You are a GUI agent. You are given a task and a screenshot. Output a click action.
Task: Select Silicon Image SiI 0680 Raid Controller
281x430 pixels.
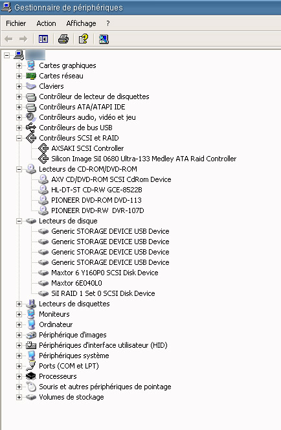coord(144,159)
